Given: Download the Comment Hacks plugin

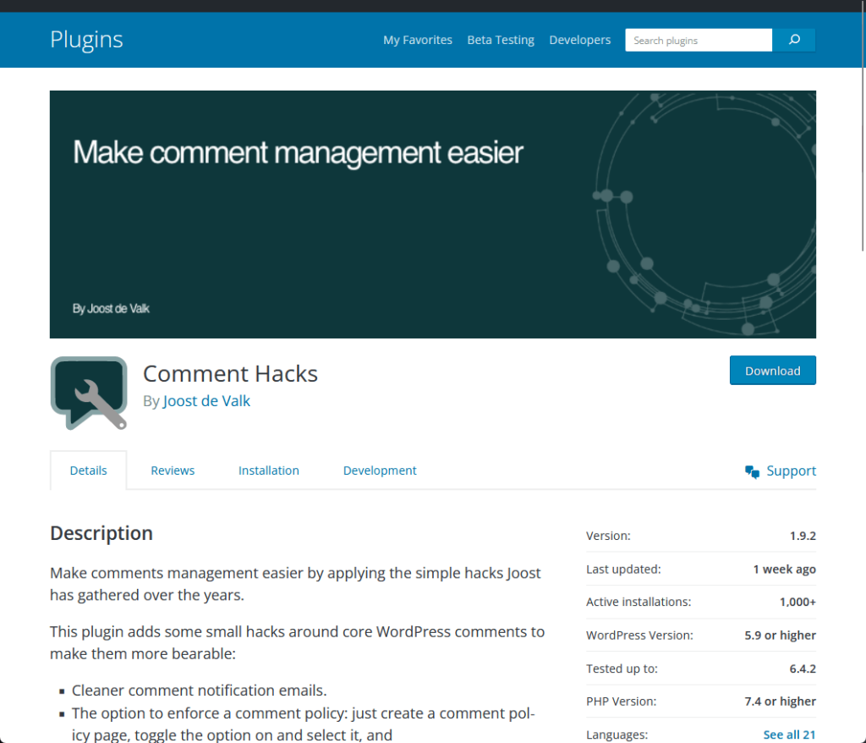Looking at the screenshot, I should (773, 371).
